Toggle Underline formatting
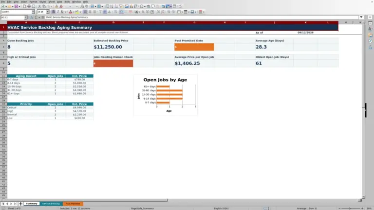 62,12
